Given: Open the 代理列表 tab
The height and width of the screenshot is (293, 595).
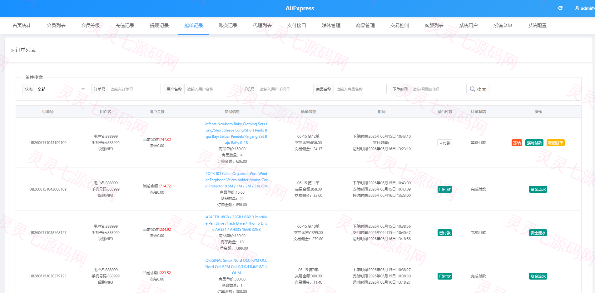Looking at the screenshot, I should [x=262, y=26].
